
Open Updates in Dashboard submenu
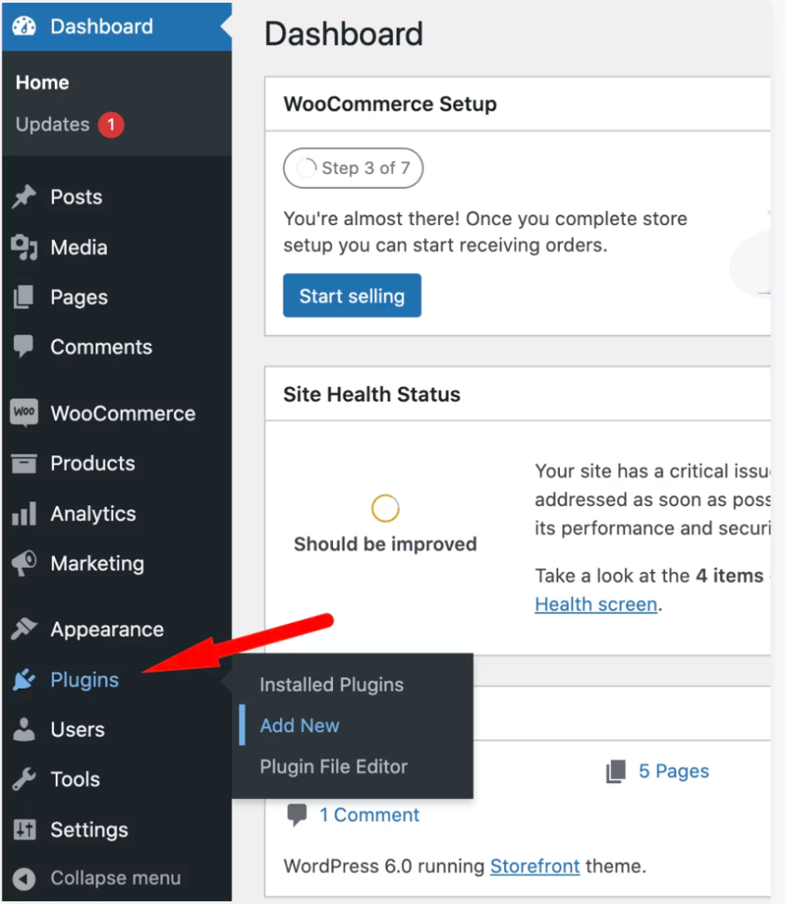52,124
